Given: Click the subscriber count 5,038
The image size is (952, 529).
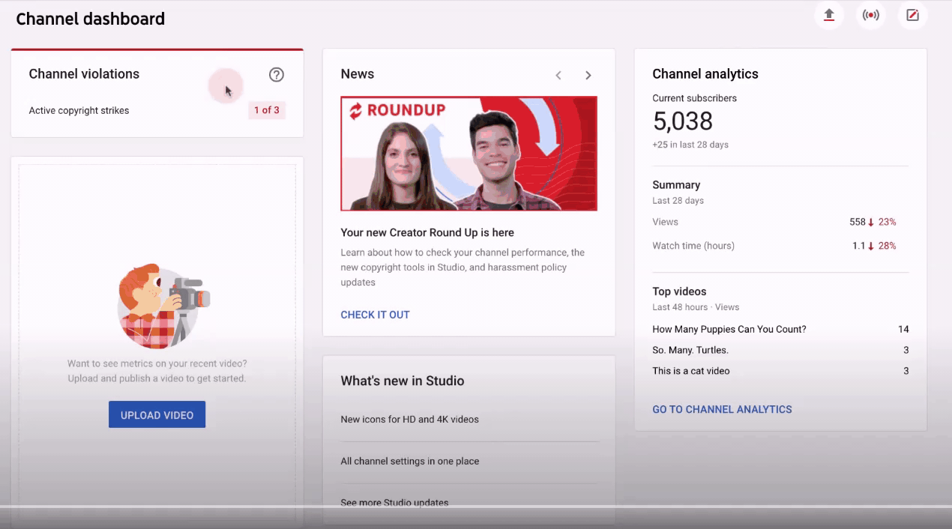Looking at the screenshot, I should click(682, 121).
